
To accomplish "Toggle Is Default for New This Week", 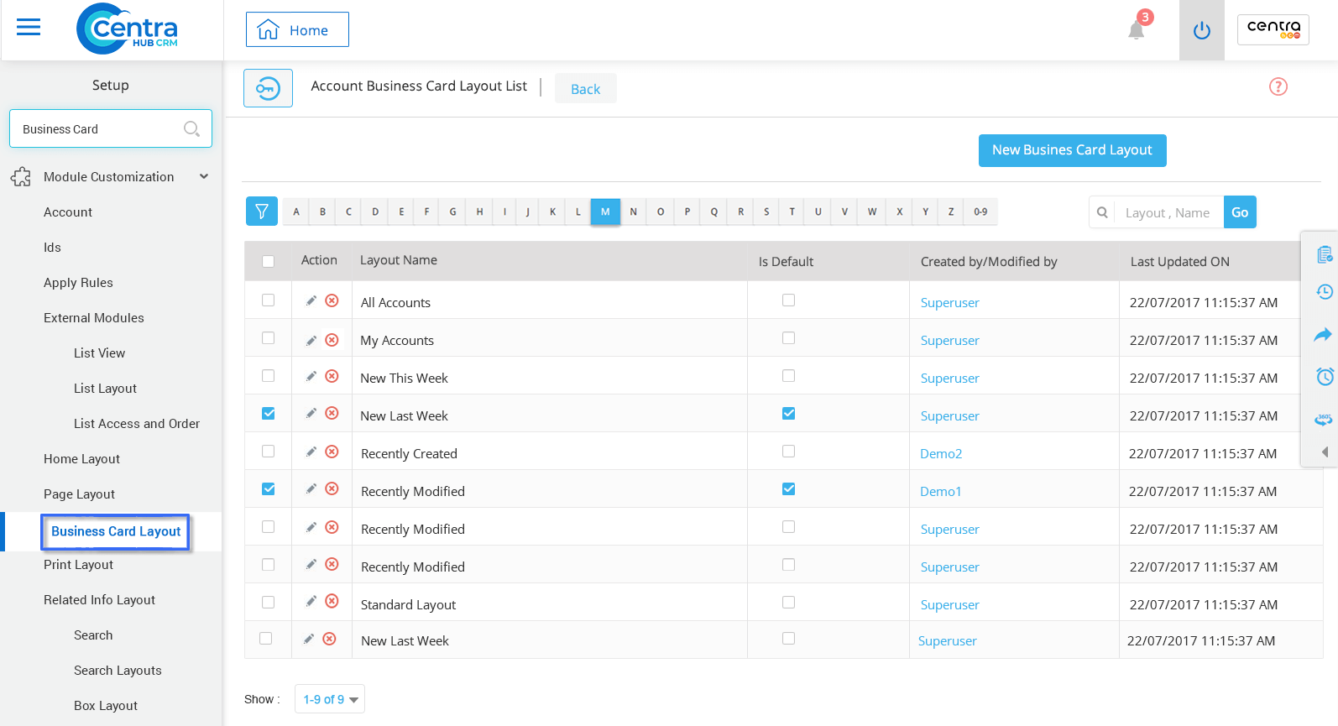I will (x=788, y=376).
